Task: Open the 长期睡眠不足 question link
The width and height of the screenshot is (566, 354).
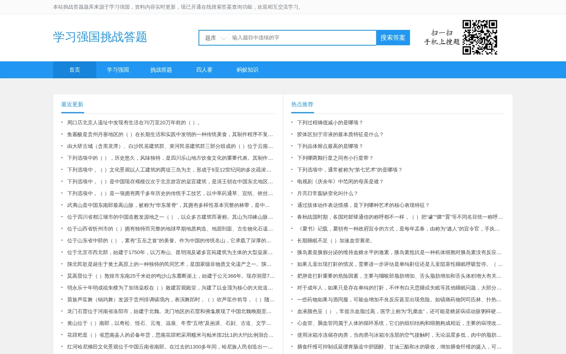Action: 336,241
